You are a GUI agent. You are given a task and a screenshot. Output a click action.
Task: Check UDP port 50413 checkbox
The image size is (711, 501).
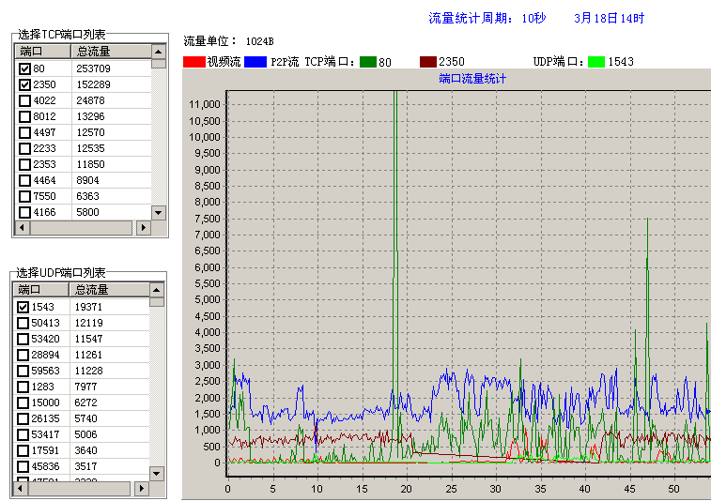tap(23, 323)
